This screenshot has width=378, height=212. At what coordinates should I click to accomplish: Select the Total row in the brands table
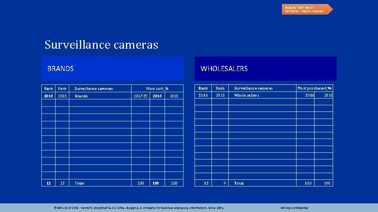(x=112, y=183)
